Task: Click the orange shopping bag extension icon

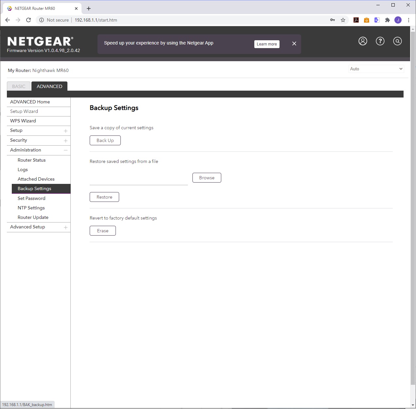Action: click(x=367, y=20)
